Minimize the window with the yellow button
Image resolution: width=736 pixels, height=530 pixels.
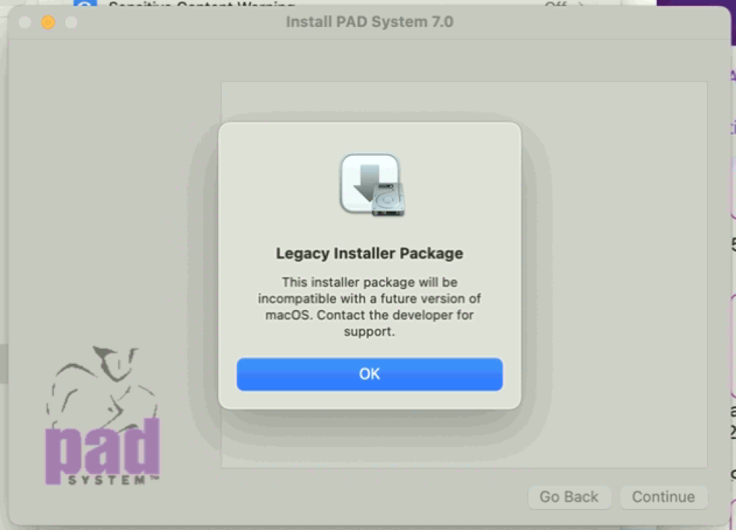(48, 22)
